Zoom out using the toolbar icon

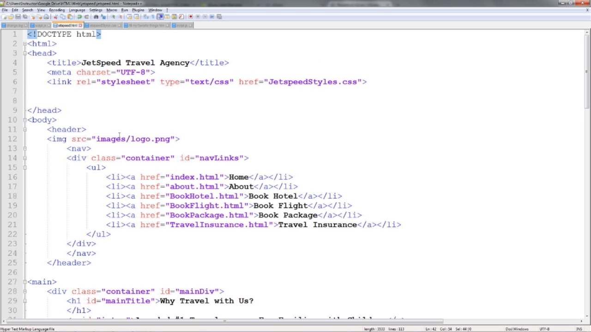pyautogui.click(x=120, y=17)
